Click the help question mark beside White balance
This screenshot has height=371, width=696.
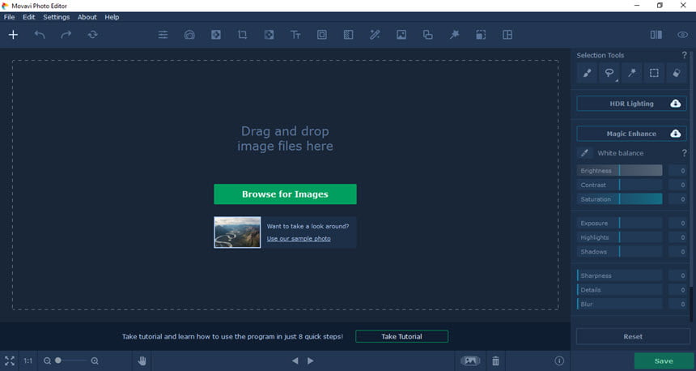pos(684,153)
